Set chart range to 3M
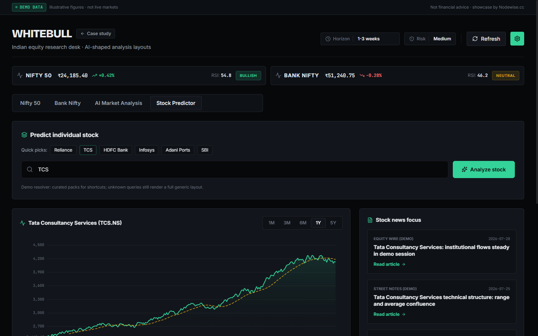The height and width of the screenshot is (336, 538). 287,223
